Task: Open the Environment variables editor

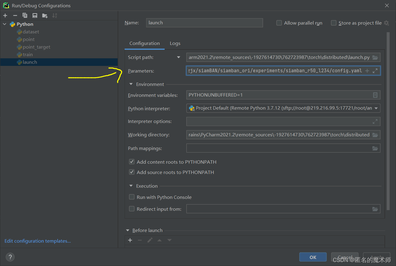Action: pos(375,95)
